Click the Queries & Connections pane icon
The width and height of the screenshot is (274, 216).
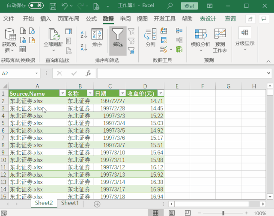68,31
